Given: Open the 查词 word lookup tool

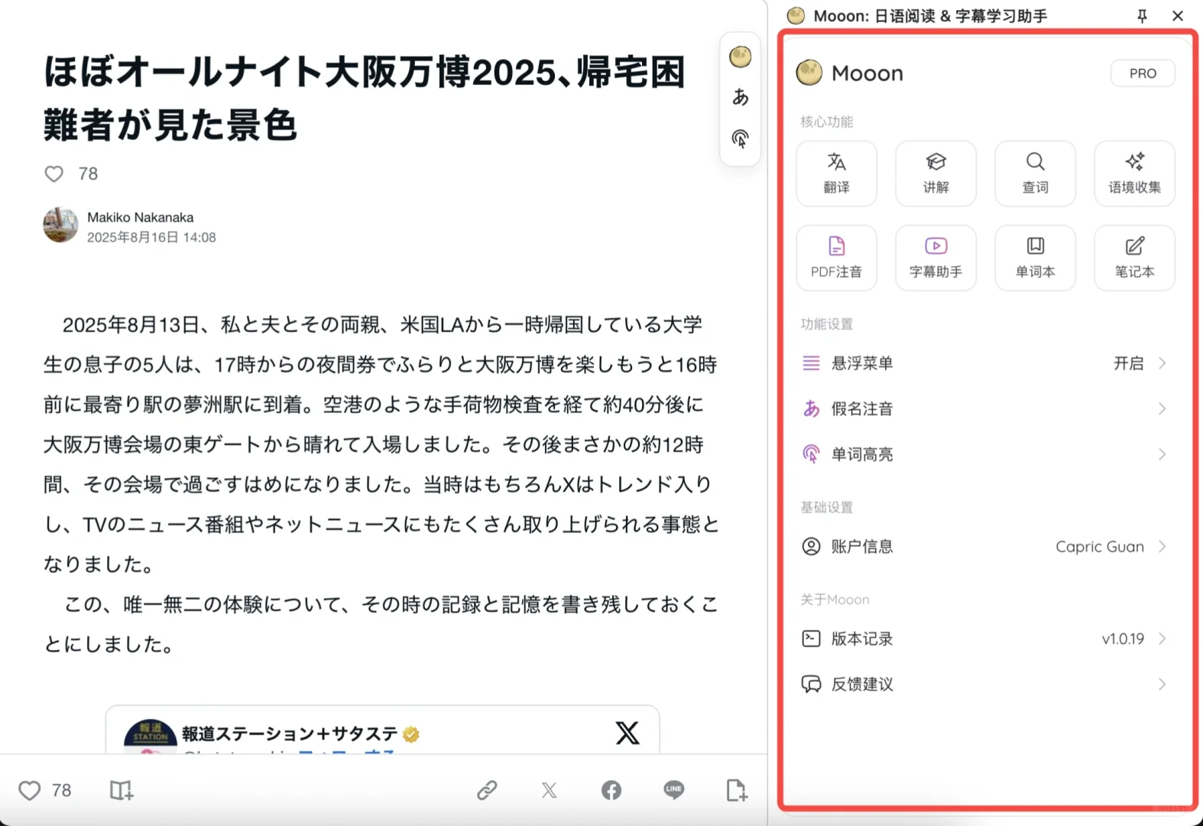Looking at the screenshot, I should [x=1035, y=174].
